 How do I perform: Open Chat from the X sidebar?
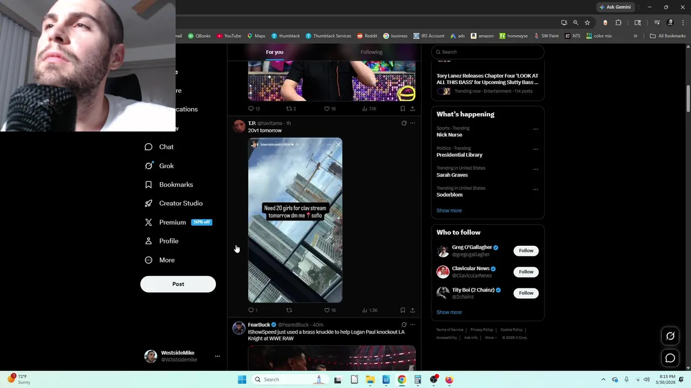coord(159,147)
